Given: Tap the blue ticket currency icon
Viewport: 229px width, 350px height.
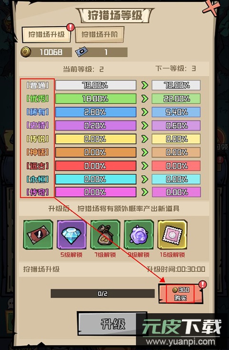Looking at the screenshot, I should coord(81,52).
